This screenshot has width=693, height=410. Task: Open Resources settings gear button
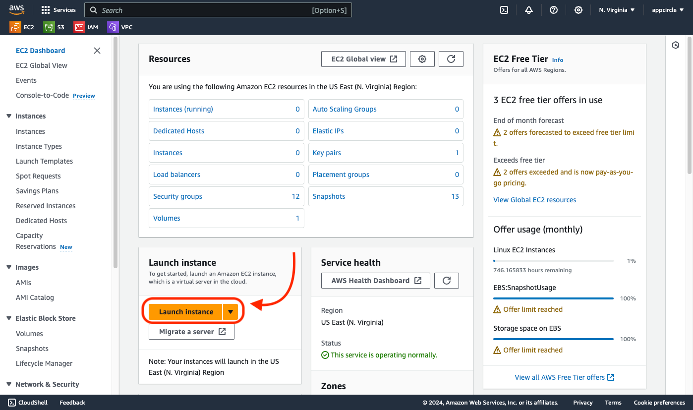pos(422,59)
